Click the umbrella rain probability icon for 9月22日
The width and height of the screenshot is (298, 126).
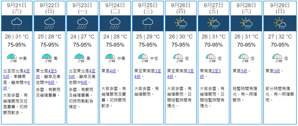[47, 58]
